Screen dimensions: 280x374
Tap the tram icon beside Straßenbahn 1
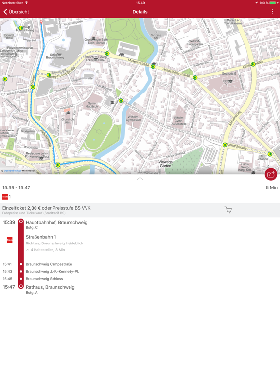click(x=10, y=240)
